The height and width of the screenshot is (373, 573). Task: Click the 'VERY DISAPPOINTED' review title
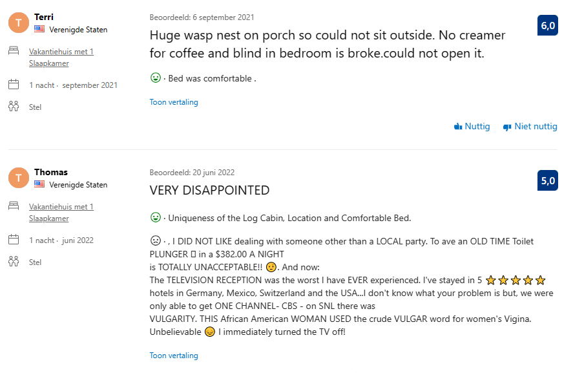click(209, 191)
